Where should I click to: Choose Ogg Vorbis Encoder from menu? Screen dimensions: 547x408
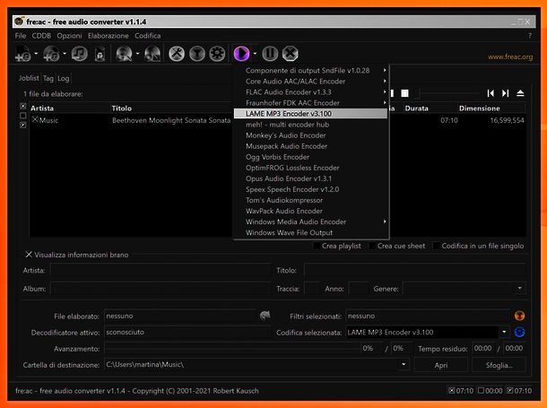coord(311,157)
